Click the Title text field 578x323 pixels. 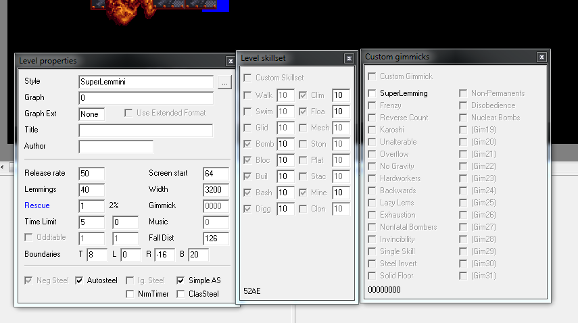pos(145,130)
